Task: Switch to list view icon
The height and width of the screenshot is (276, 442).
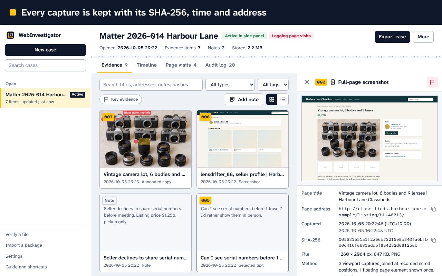Action: pyautogui.click(x=283, y=99)
